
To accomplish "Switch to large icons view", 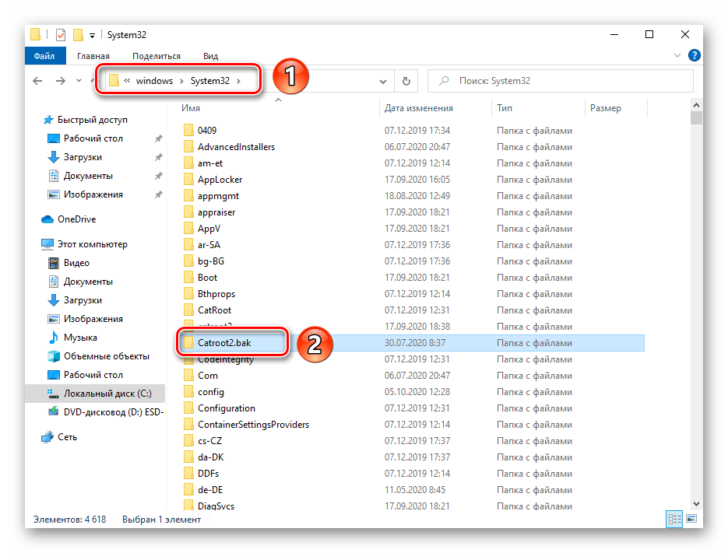I will coord(689,519).
